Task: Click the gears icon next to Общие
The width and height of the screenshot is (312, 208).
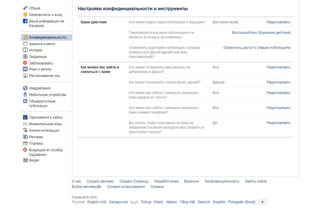Action: point(25,8)
